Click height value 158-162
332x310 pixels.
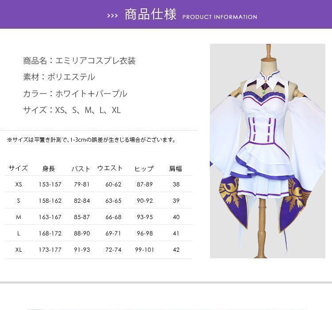click(x=50, y=200)
